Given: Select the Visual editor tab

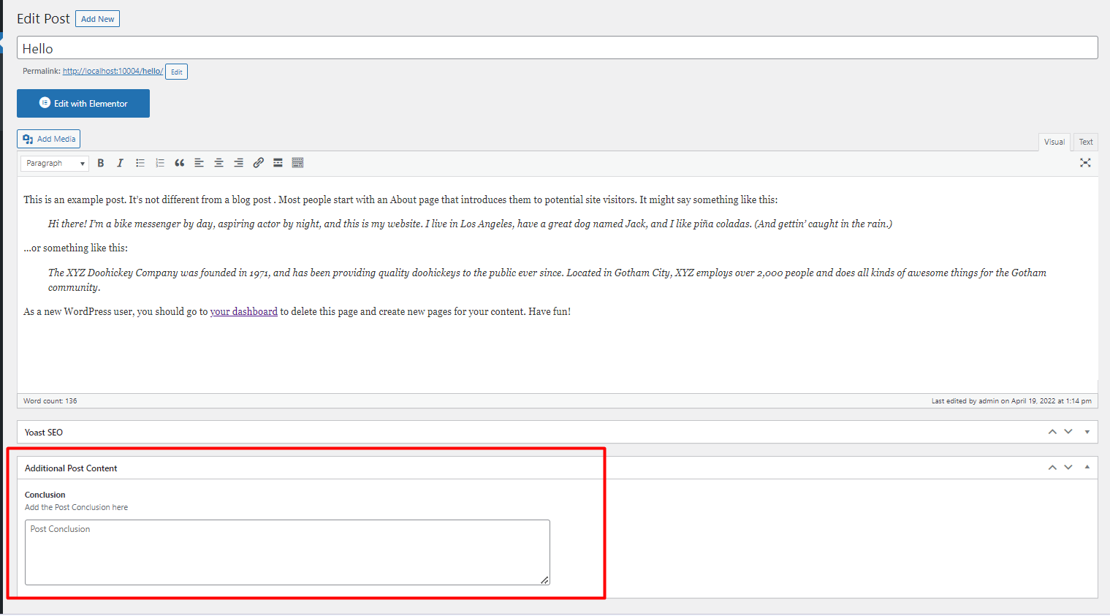Looking at the screenshot, I should (x=1054, y=141).
